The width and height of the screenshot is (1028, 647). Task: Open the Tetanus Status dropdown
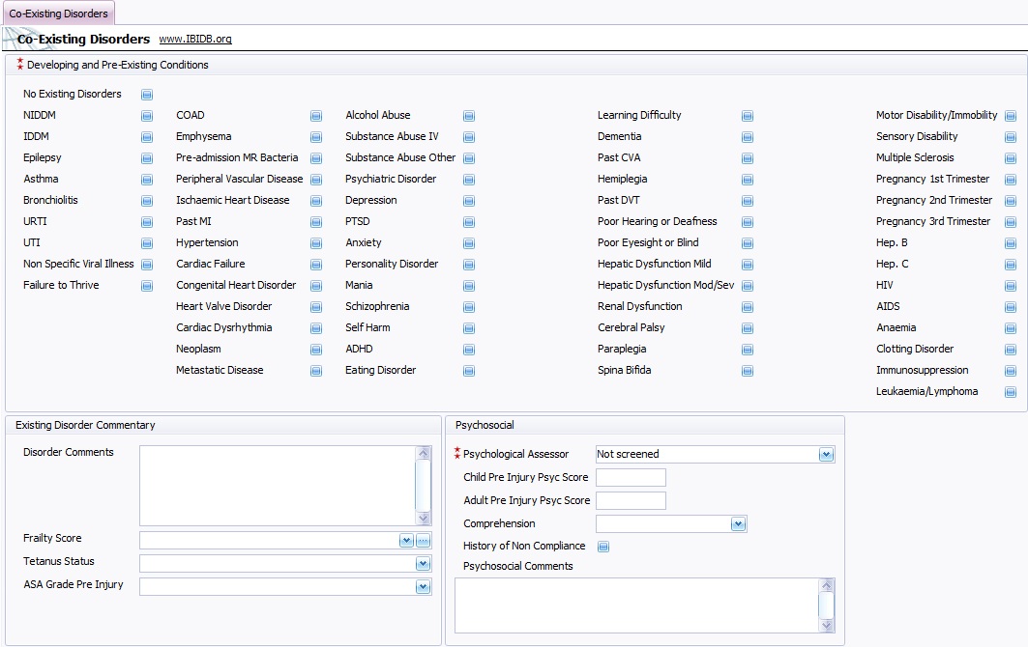click(423, 564)
